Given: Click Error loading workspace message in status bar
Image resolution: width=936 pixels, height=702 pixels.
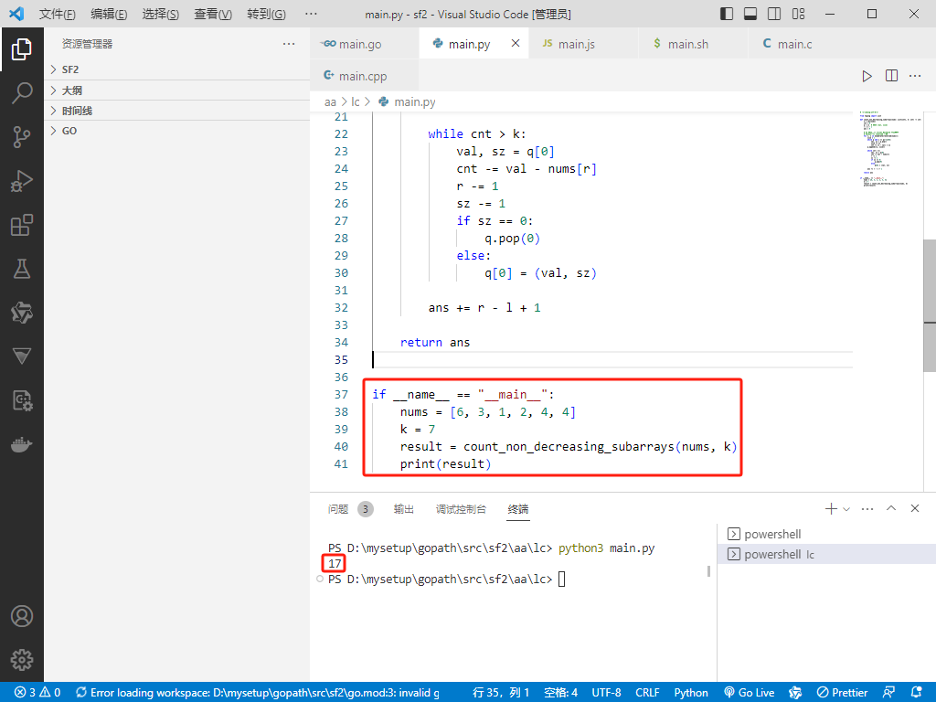Looking at the screenshot, I should (258, 693).
